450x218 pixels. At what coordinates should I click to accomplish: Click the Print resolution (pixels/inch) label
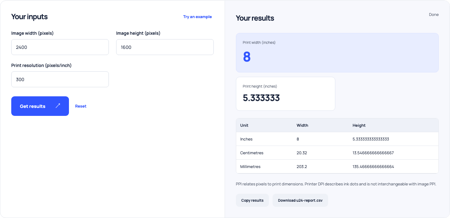tap(41, 66)
